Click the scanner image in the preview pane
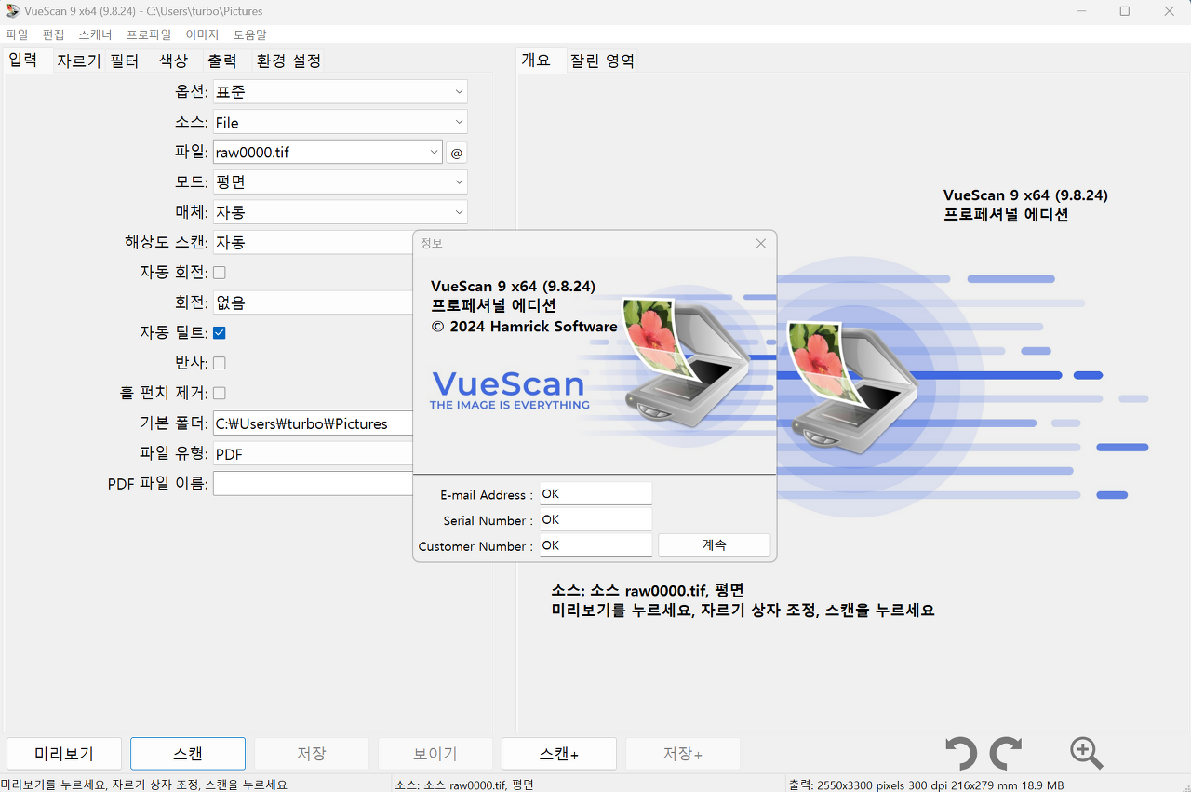Screen dimensions: 1191x792 pos(851,389)
